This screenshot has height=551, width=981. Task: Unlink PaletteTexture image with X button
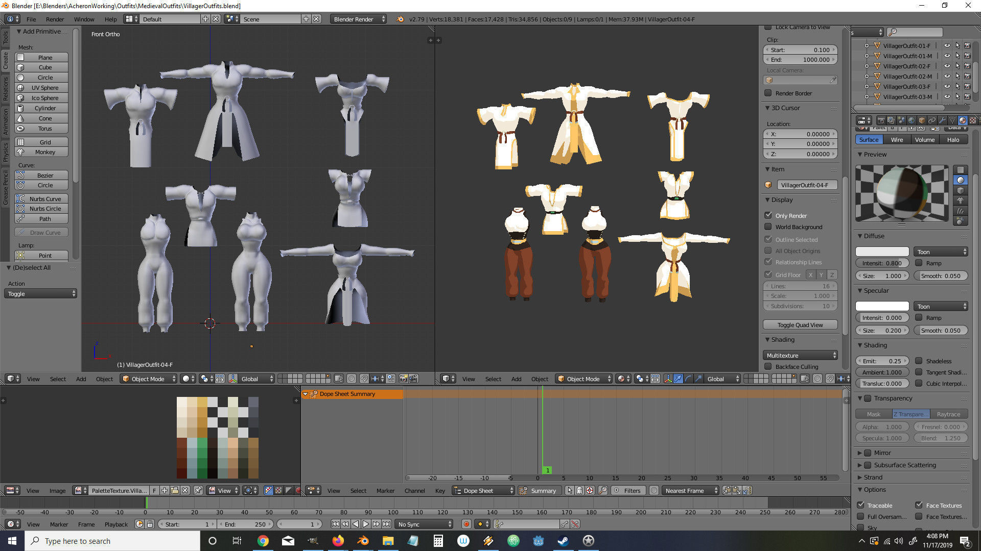[185, 490]
